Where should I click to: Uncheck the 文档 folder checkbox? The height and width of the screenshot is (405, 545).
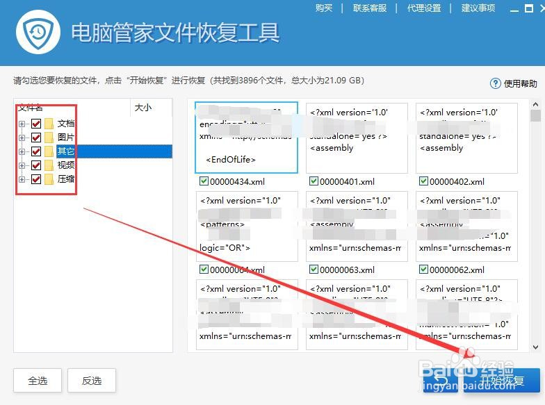pos(36,124)
